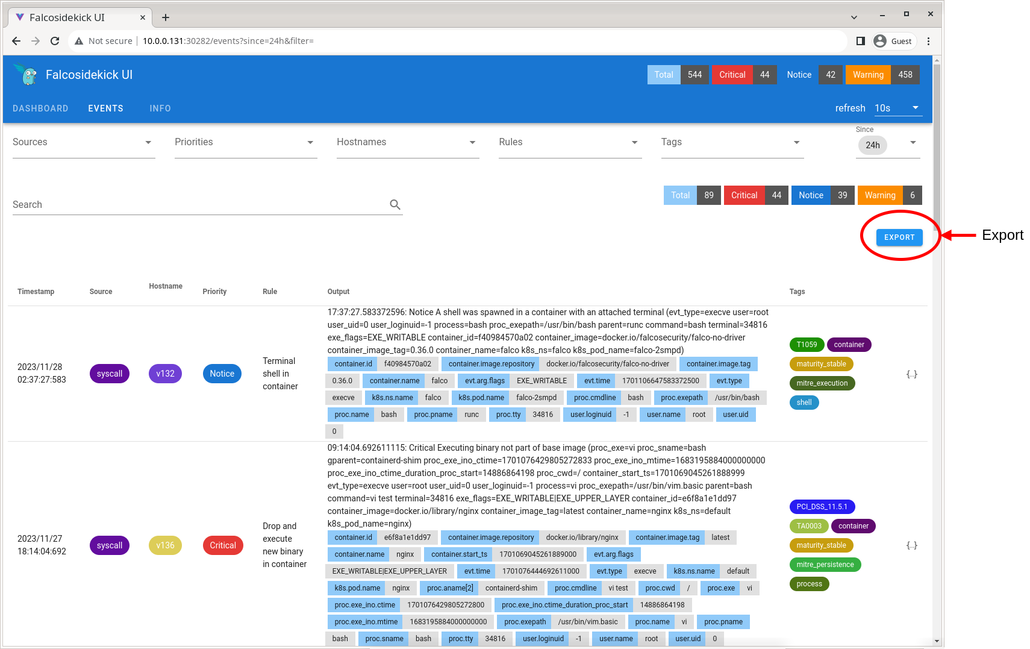Click the filtered Warning 6 counter
Screen dimensions: 1030x649
coord(890,195)
